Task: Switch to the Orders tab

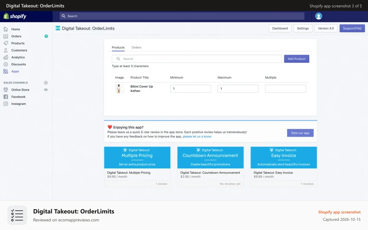Action: click(136, 48)
